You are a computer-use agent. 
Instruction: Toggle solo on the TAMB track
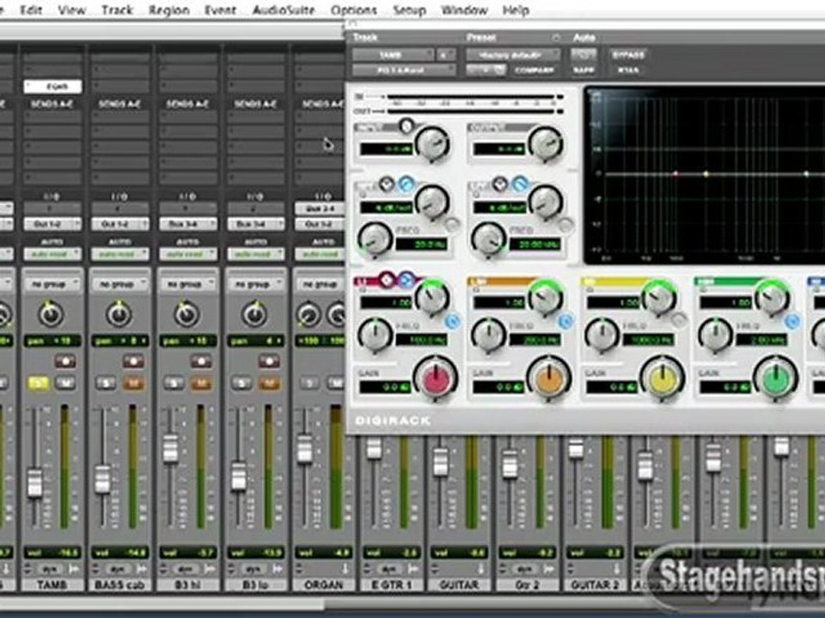pyautogui.click(x=38, y=383)
